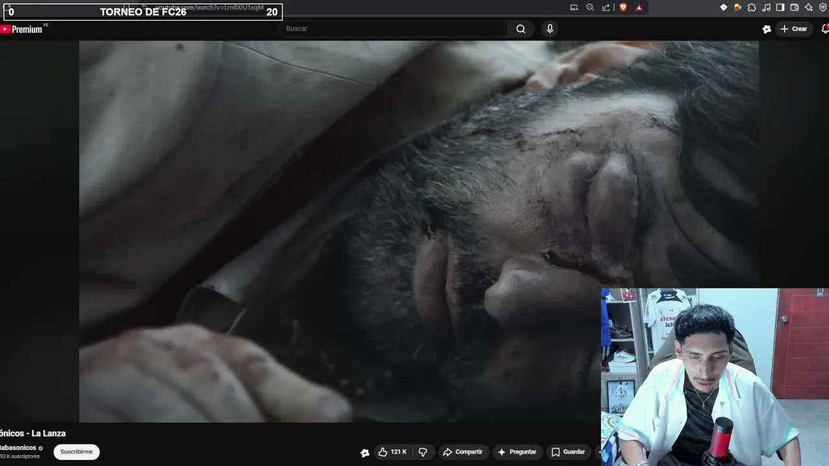Click the zoom magnifier icon in address bar
Viewport: 829px width, 466px height.
pos(590,7)
